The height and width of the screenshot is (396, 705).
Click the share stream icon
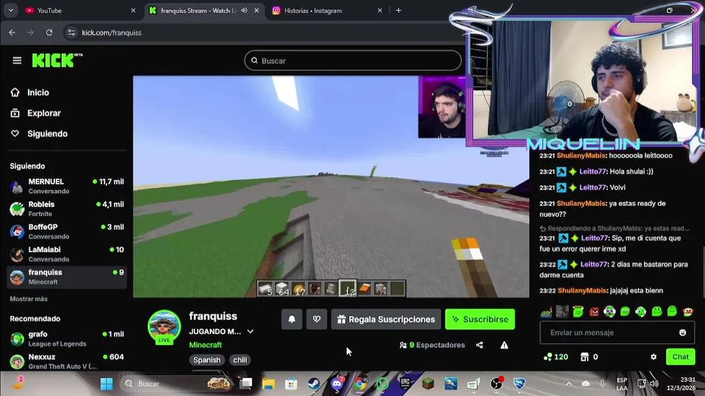tap(479, 345)
